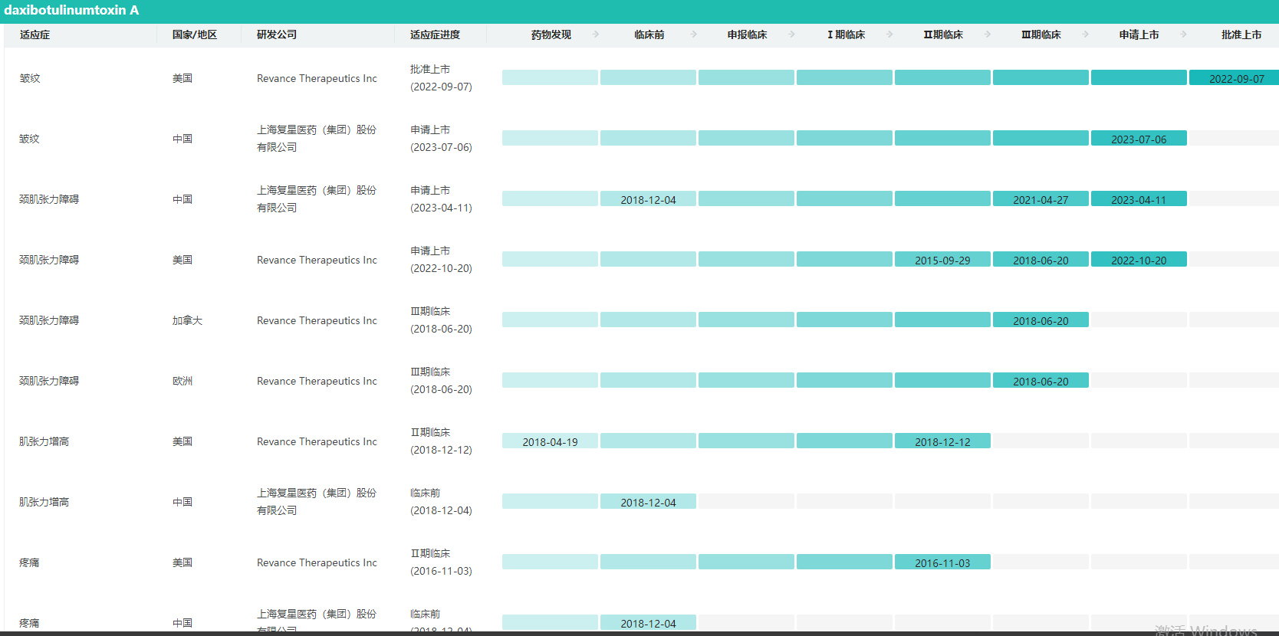Open the daxibotulinumtoxin A title
The width and height of the screenshot is (1279, 636).
coord(71,11)
